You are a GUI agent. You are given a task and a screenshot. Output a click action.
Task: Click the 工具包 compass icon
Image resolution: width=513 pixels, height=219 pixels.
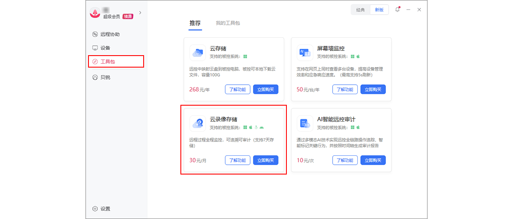click(95, 62)
